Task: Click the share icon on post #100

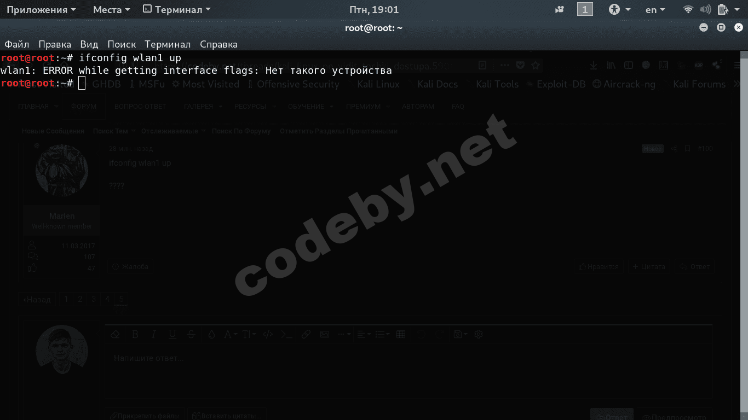Action: [x=675, y=149]
